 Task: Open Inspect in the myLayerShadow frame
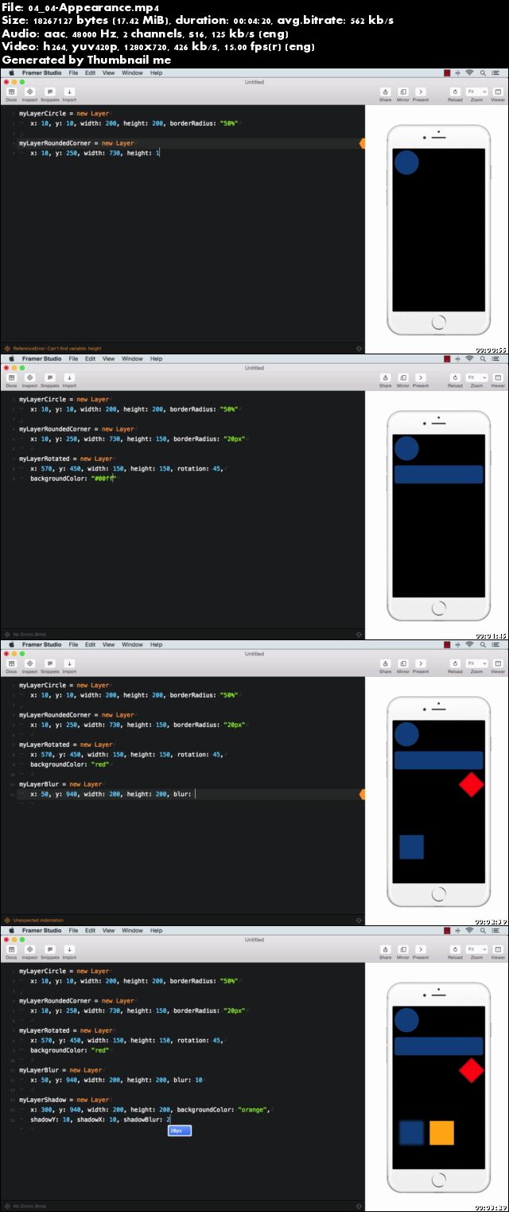click(x=30, y=952)
